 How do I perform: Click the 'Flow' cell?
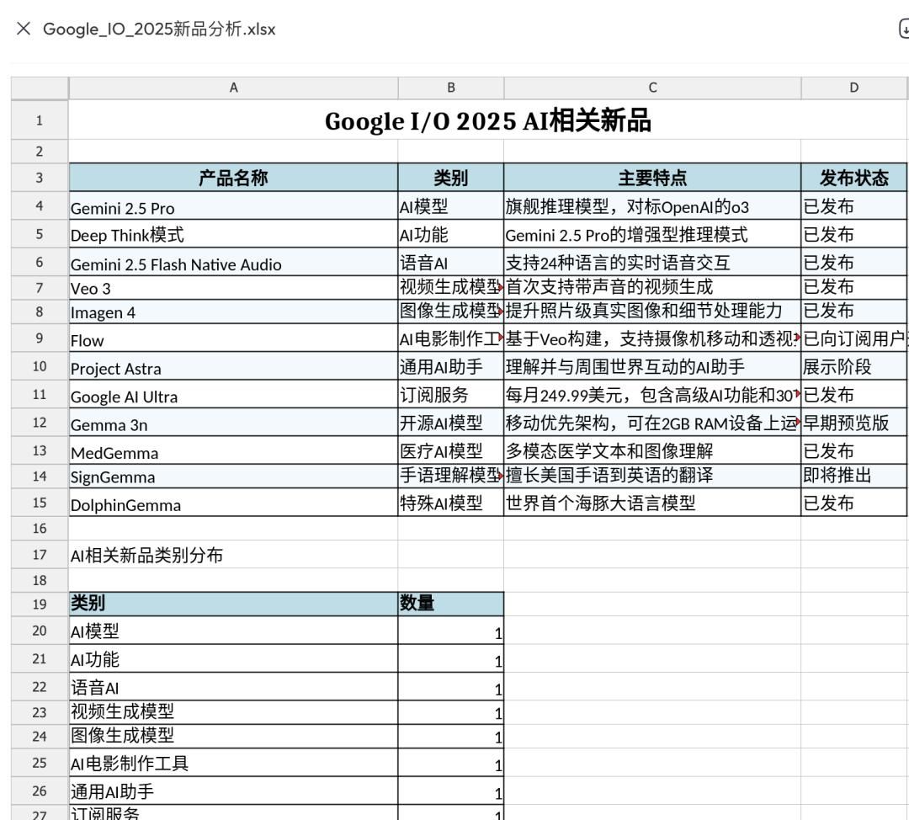(233, 338)
